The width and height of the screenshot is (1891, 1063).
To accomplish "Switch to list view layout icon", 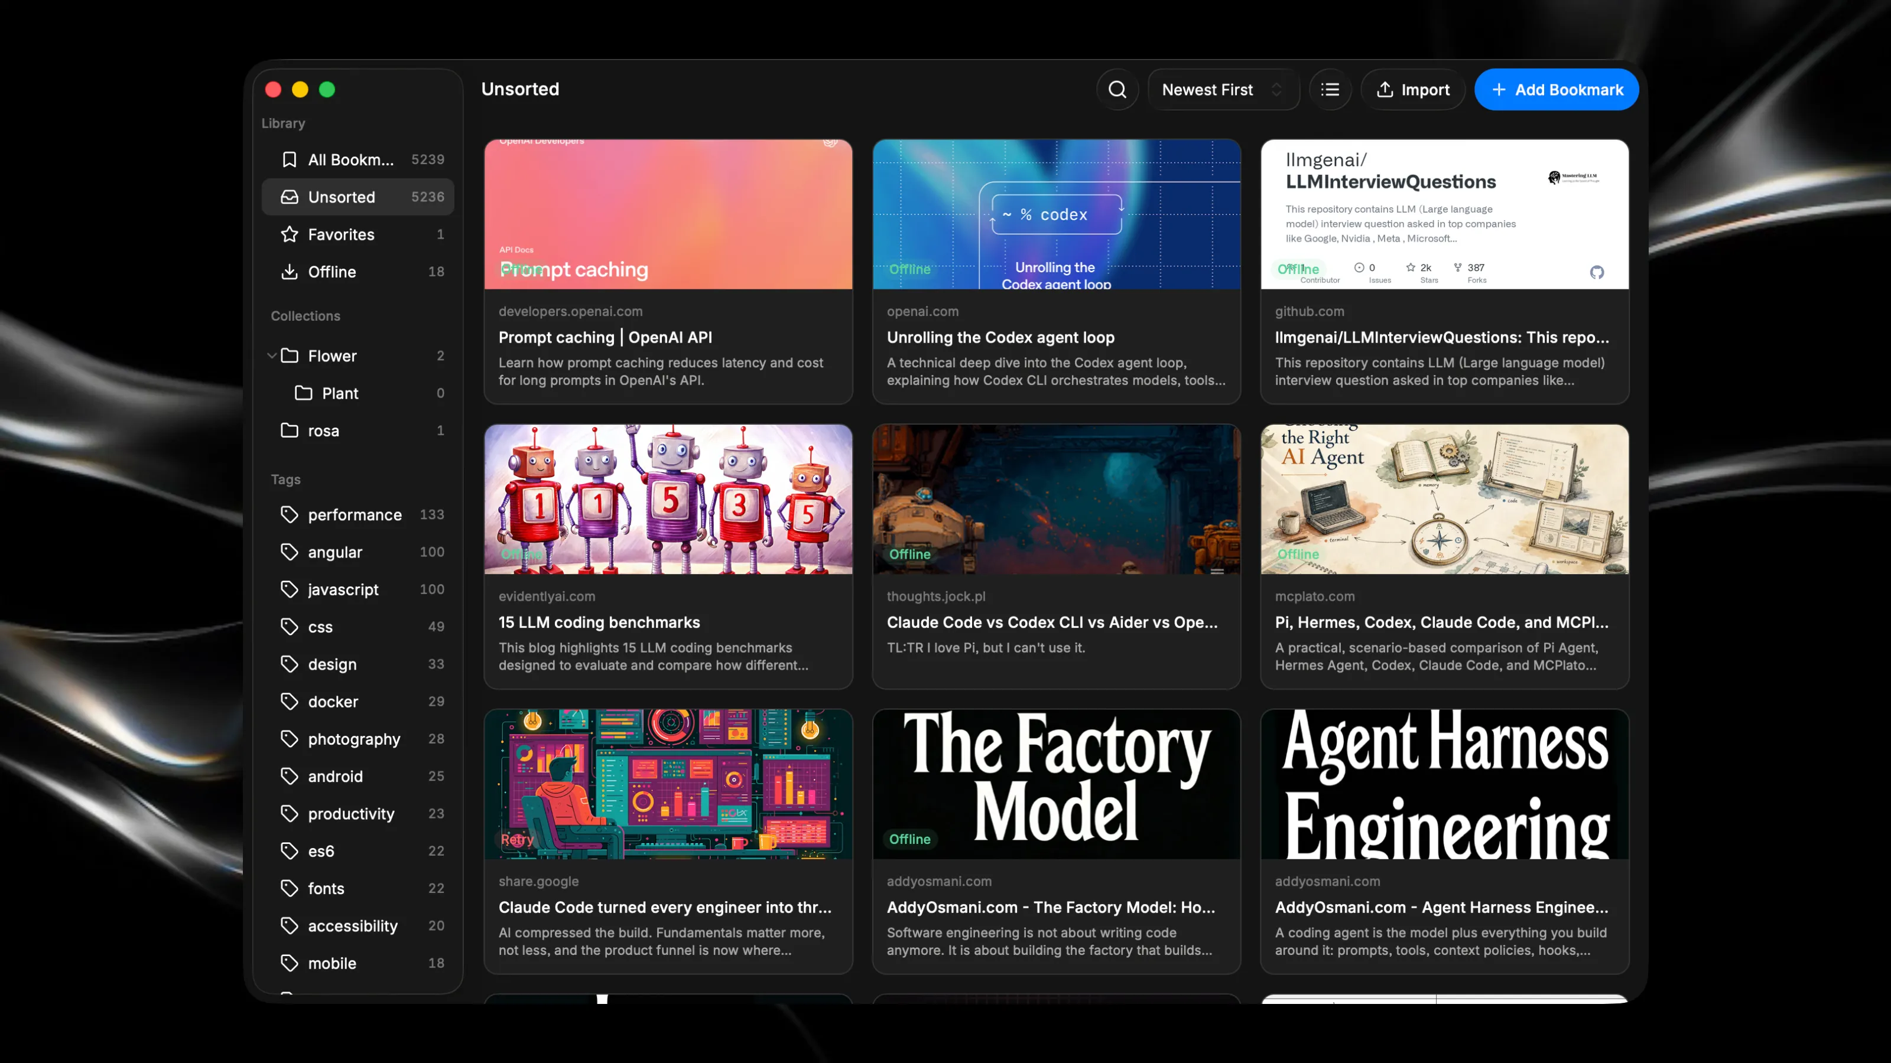I will pos(1330,90).
